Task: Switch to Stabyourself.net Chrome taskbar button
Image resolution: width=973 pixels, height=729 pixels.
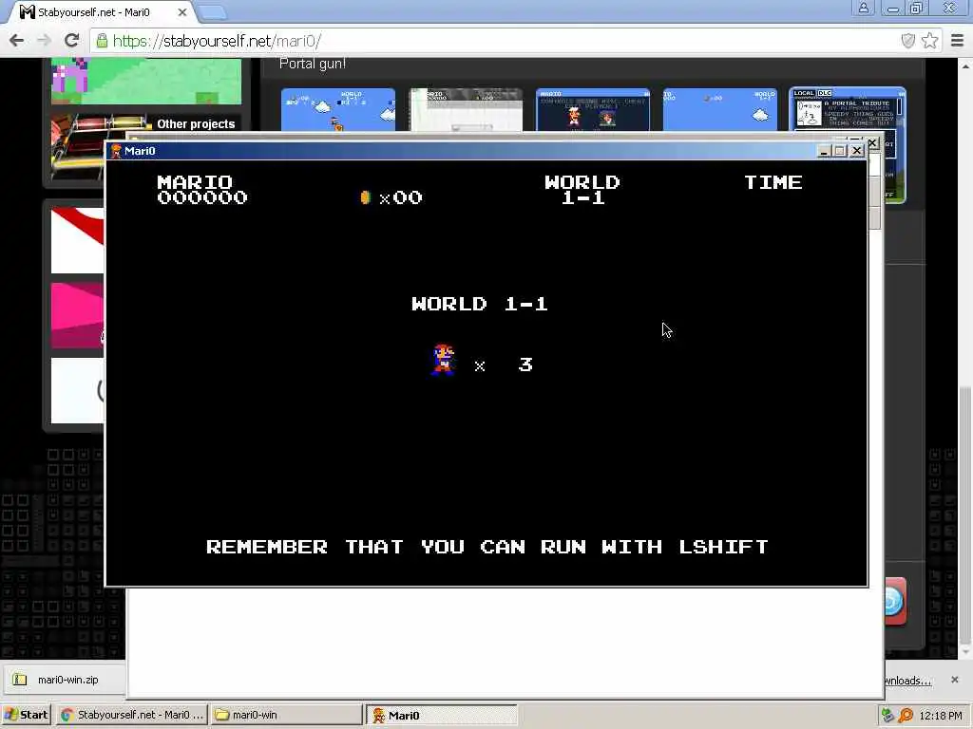Action: [x=132, y=715]
